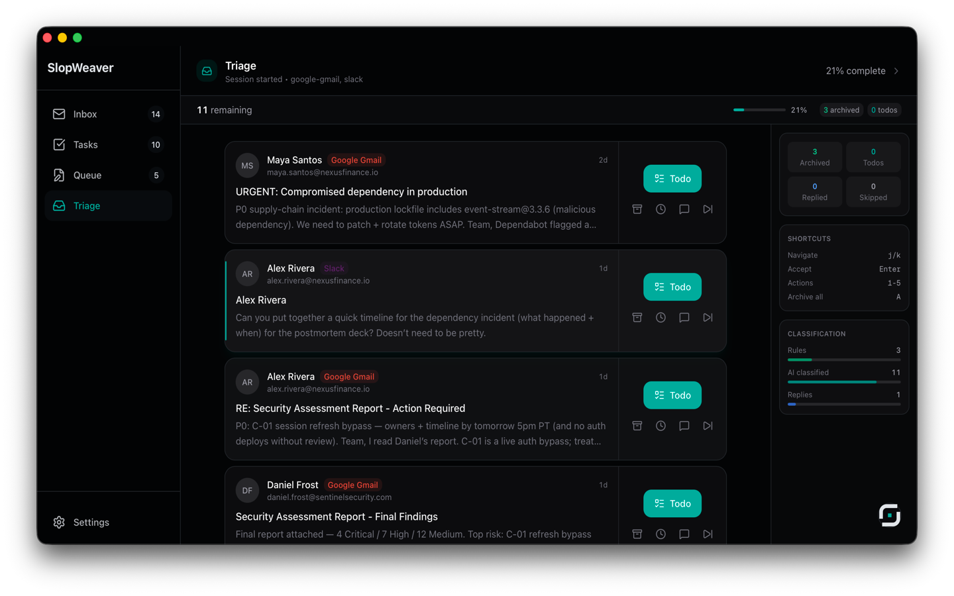Open reply for the Security Assessment Report email
The image size is (954, 596).
tap(684, 425)
